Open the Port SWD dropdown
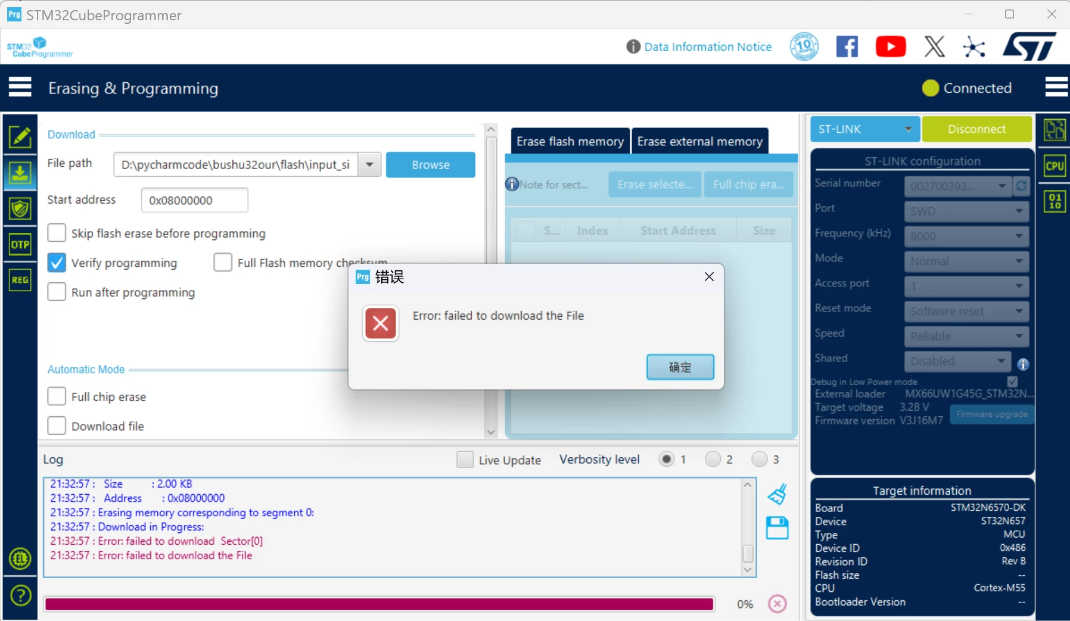This screenshot has height=621, width=1070. pos(966,211)
